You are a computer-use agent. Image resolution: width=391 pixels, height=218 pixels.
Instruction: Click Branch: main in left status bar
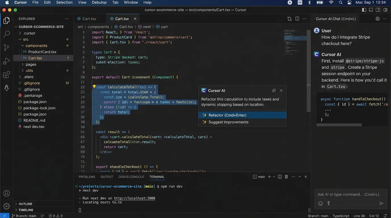pyautogui.click(x=24, y=216)
